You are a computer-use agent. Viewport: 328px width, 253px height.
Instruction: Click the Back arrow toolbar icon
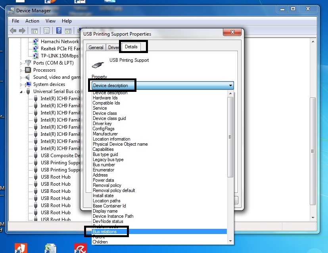tap(13, 31)
